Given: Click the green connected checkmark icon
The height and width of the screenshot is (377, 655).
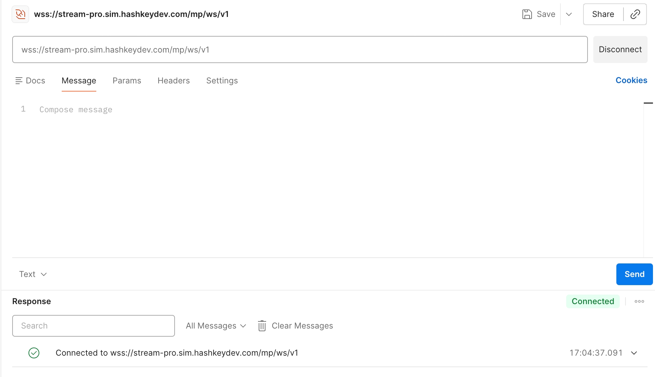Looking at the screenshot, I should [34, 353].
